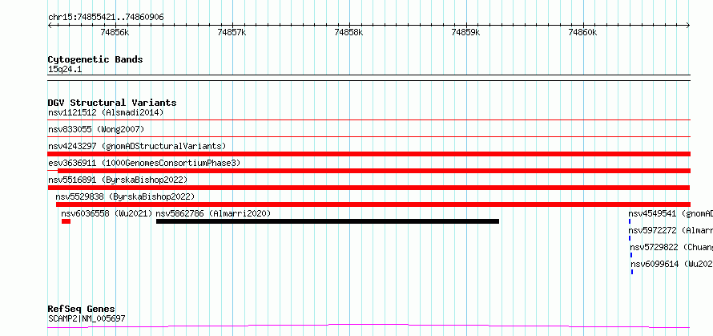
Task: Open variant nsv5862786 (Almarri2020) label
Action: (x=213, y=213)
